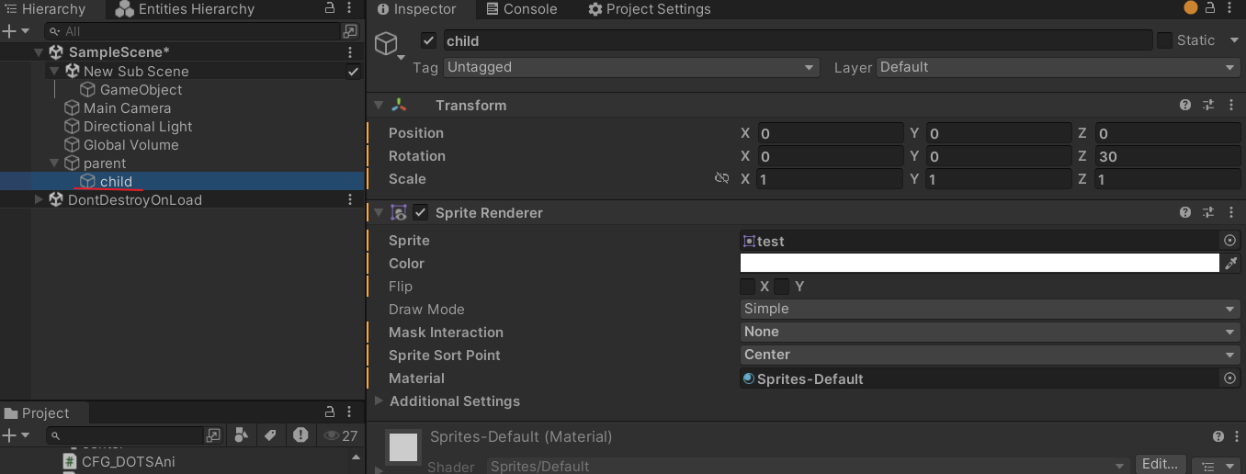1246x474 pixels.
Task: Click the Transform component help icon
Action: (1185, 106)
